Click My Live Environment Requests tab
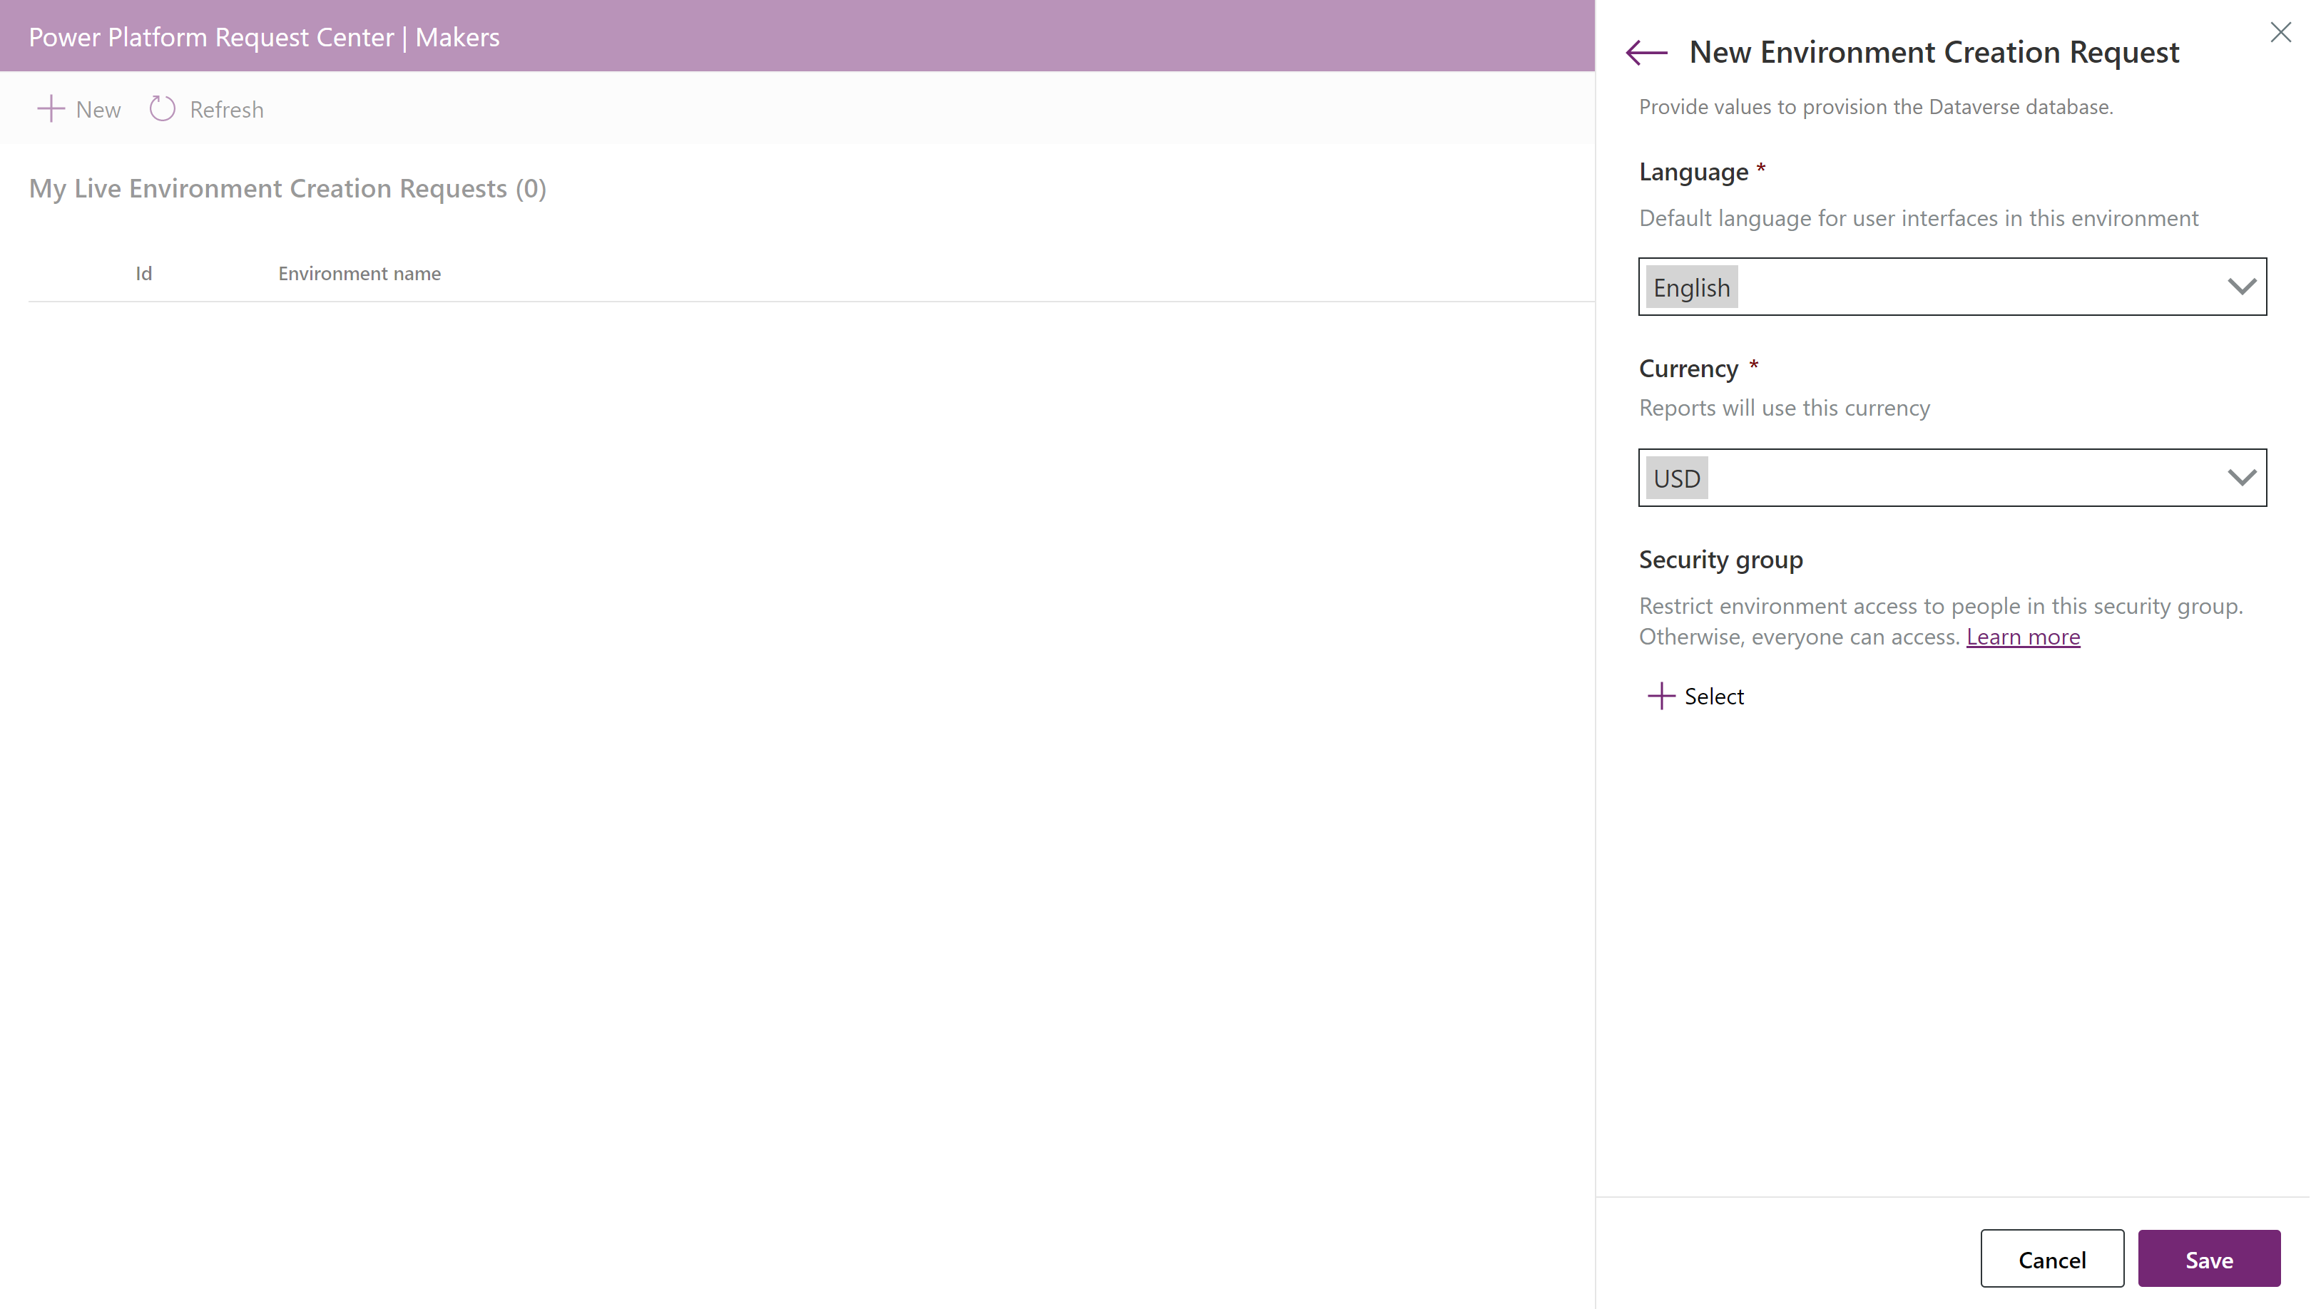This screenshot has height=1309, width=2311. [x=286, y=188]
